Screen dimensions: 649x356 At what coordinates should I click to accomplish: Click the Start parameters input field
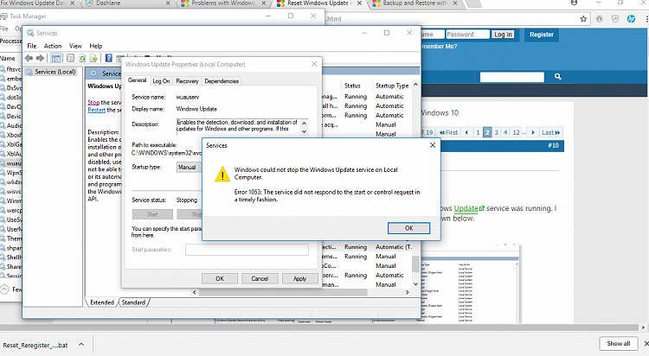[x=247, y=250]
